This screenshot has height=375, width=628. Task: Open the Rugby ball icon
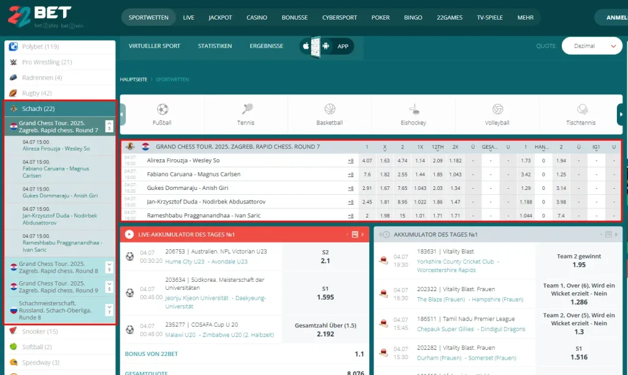(13, 93)
